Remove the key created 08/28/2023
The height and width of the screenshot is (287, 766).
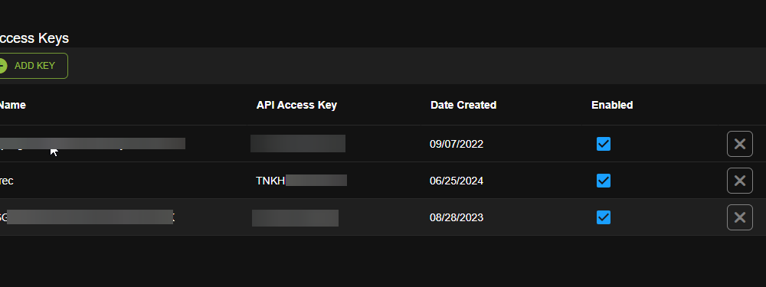(x=740, y=217)
